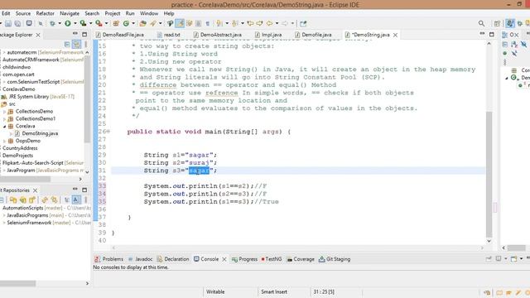The height and width of the screenshot is (298, 530).
Task: Maximize the editor area
Action: [492, 34]
